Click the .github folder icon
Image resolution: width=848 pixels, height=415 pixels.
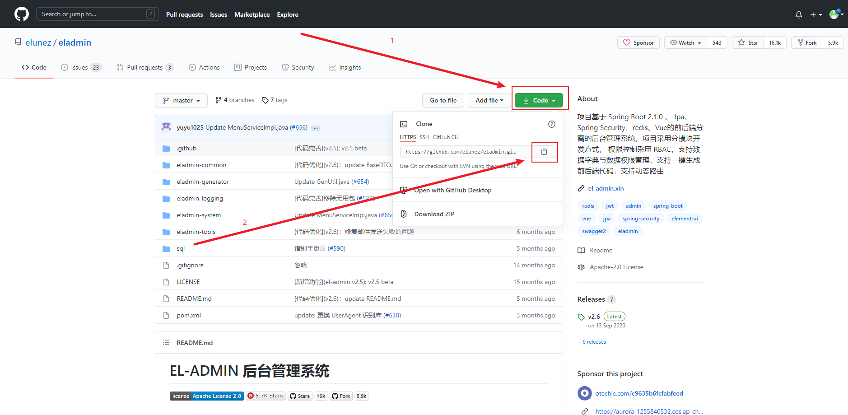coord(166,148)
